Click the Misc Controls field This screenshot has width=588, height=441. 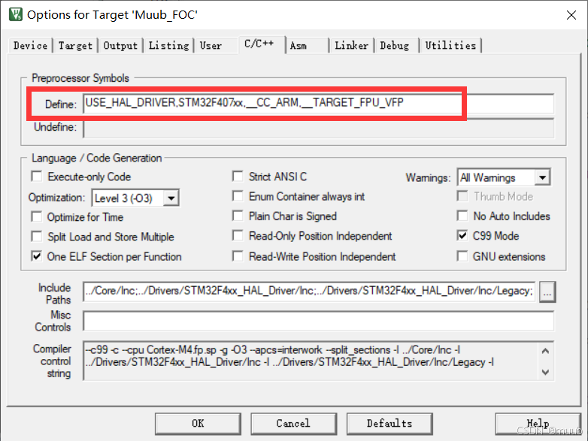coord(318,321)
